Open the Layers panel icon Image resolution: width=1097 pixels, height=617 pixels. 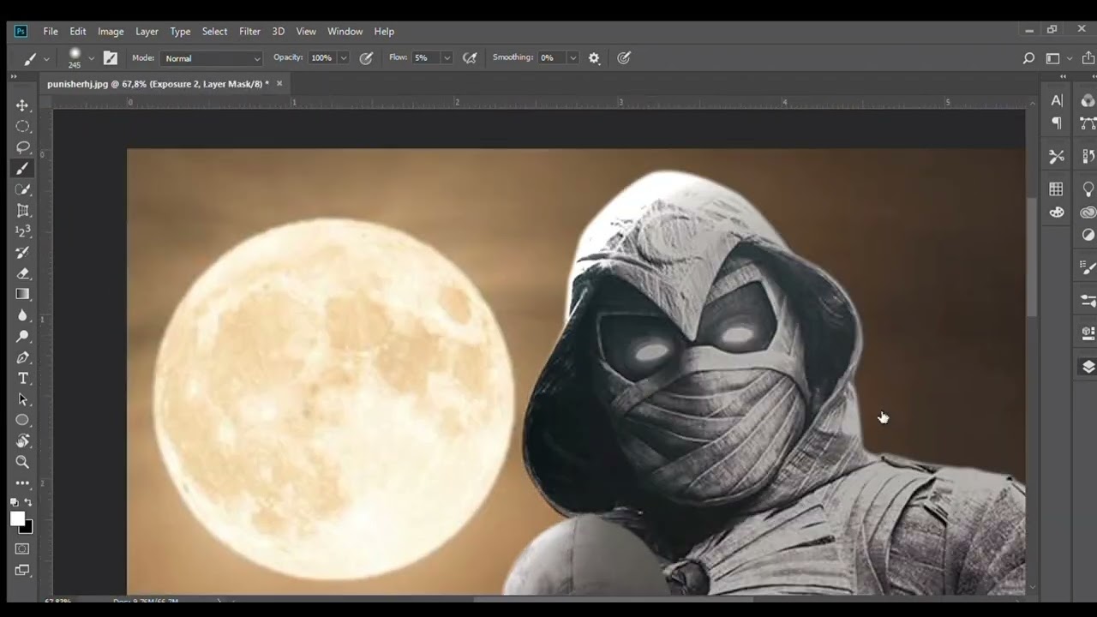tap(1088, 367)
